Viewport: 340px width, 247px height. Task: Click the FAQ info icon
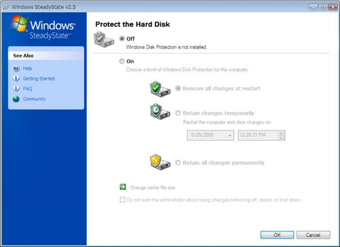[16, 89]
